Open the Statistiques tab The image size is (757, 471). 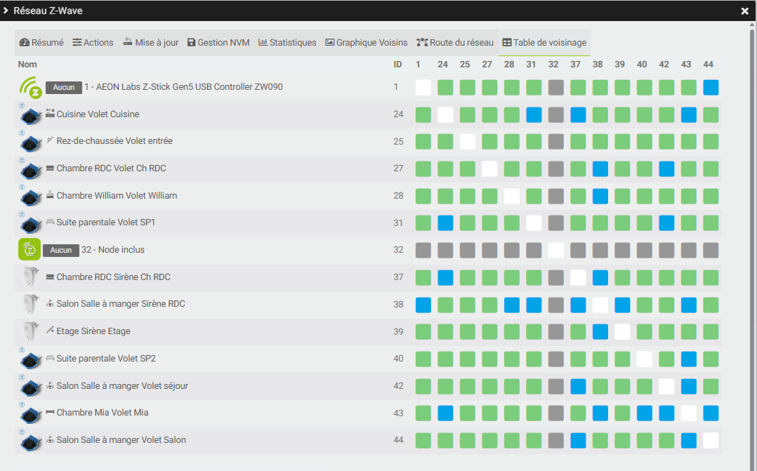point(287,43)
